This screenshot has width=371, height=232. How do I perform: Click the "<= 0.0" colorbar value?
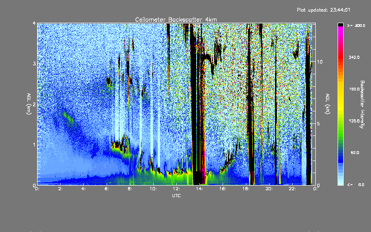pyautogui.click(x=356, y=185)
